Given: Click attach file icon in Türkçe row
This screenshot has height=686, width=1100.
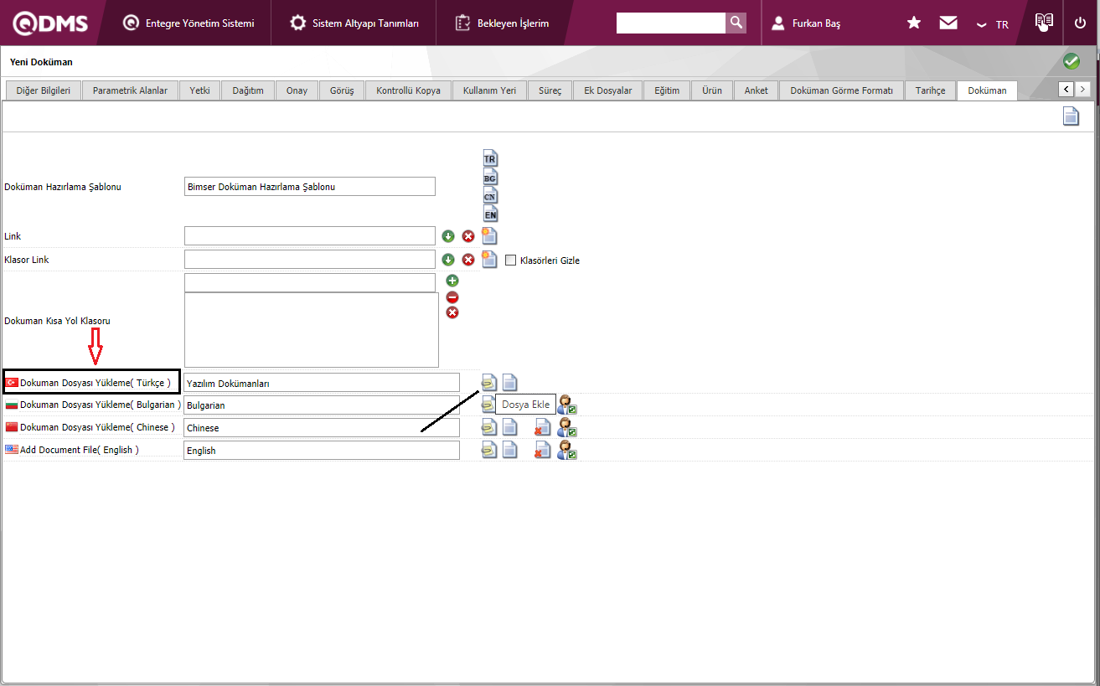Looking at the screenshot, I should point(488,383).
